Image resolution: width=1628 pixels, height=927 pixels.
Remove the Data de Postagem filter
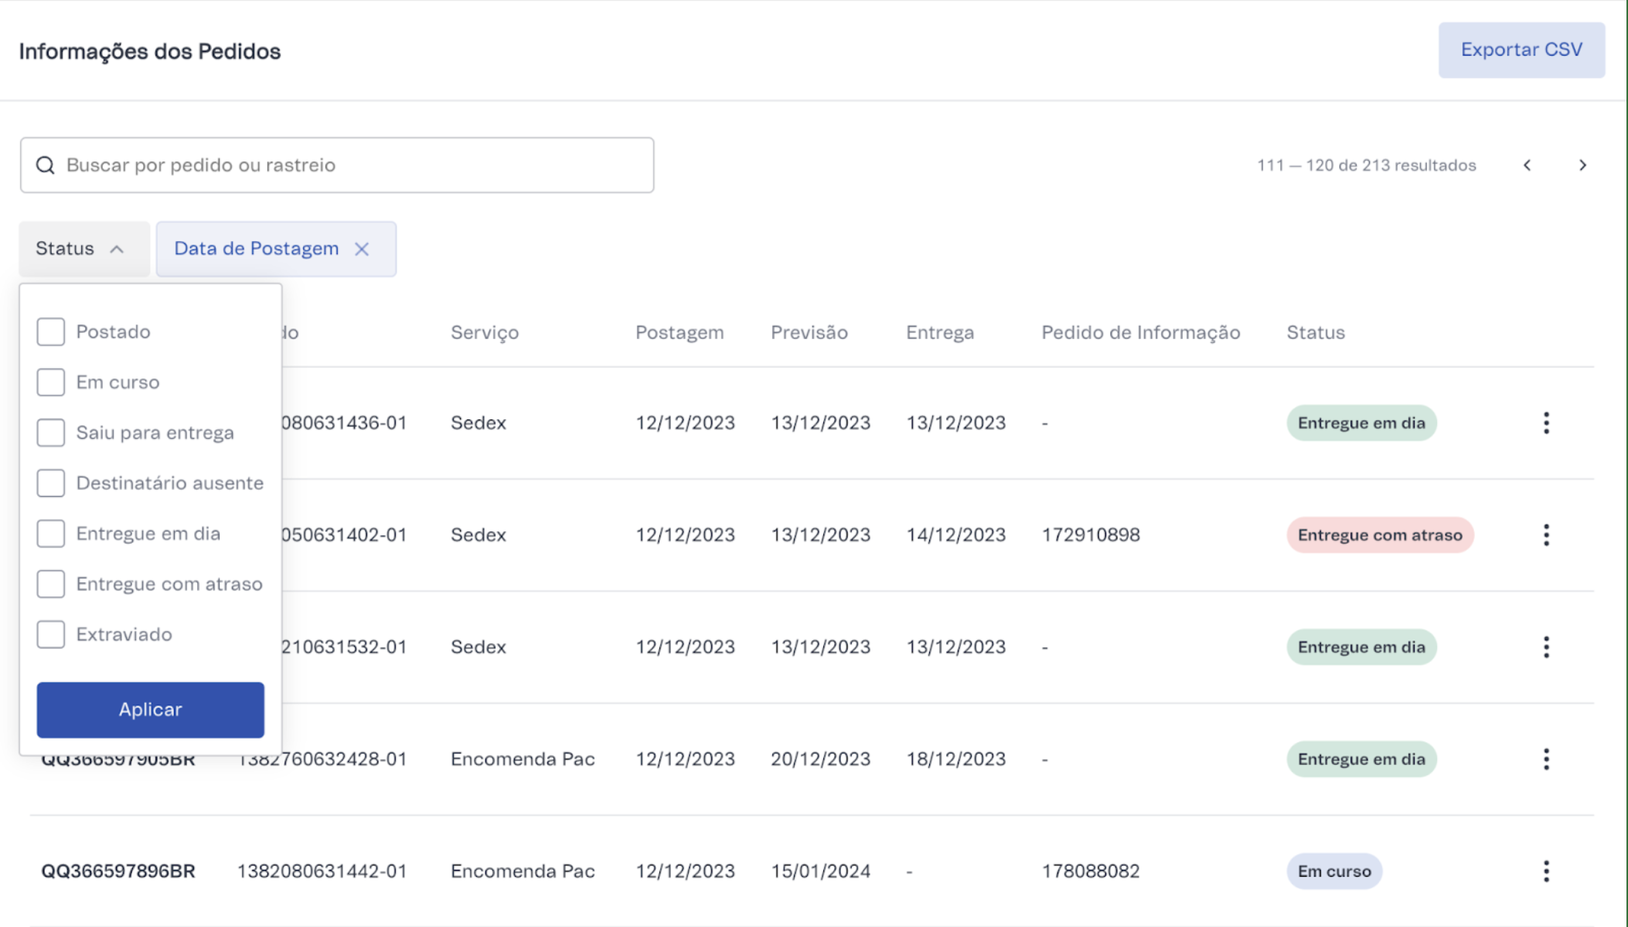point(362,249)
